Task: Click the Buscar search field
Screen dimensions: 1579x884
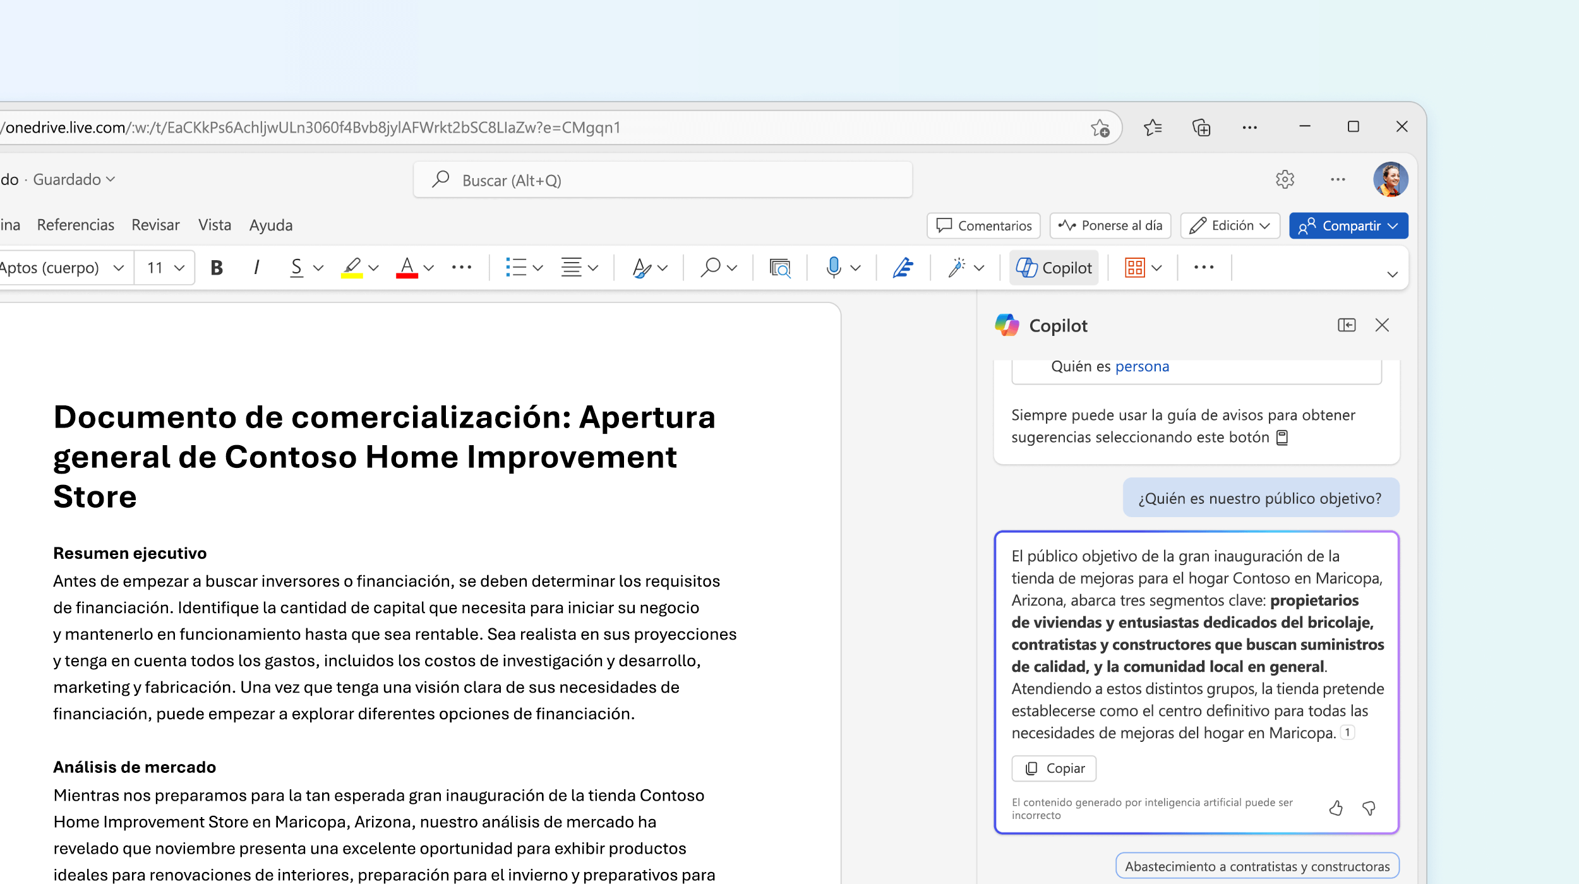Action: pyautogui.click(x=663, y=181)
